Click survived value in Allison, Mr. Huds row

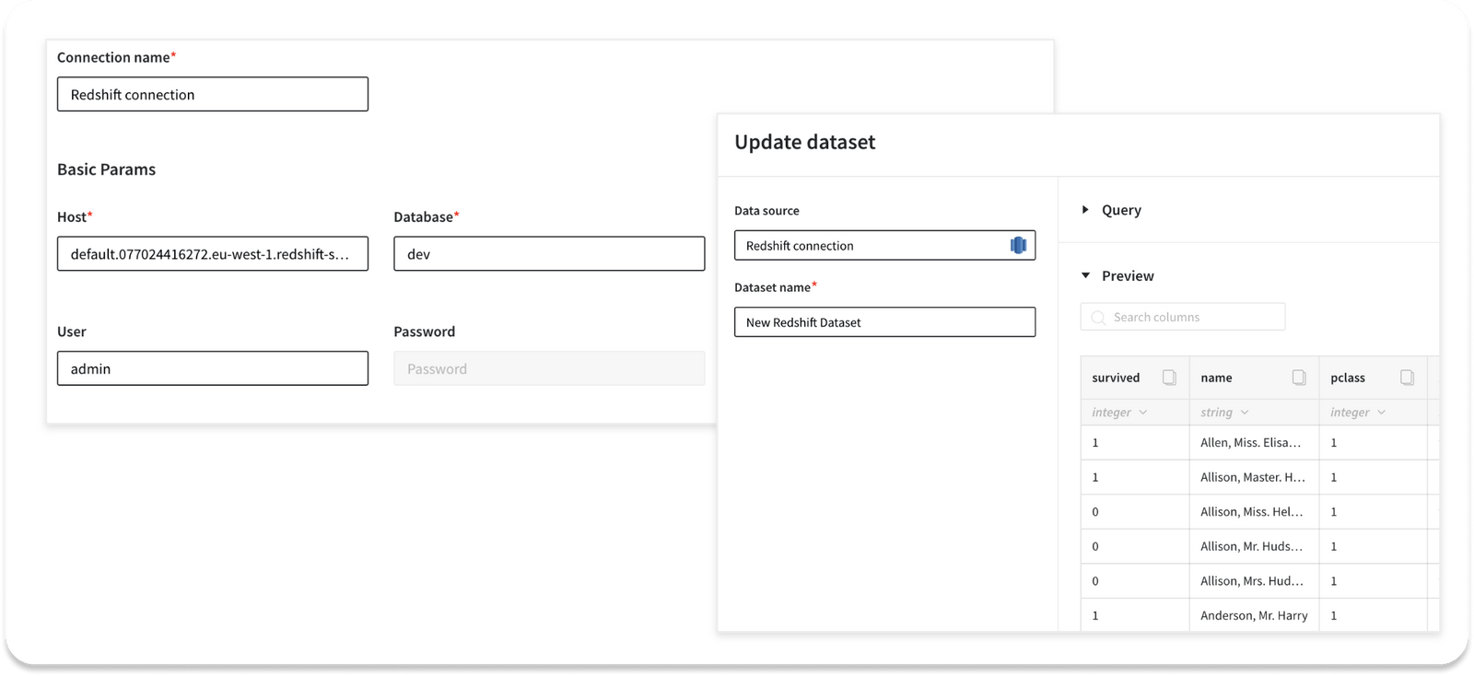click(x=1135, y=546)
